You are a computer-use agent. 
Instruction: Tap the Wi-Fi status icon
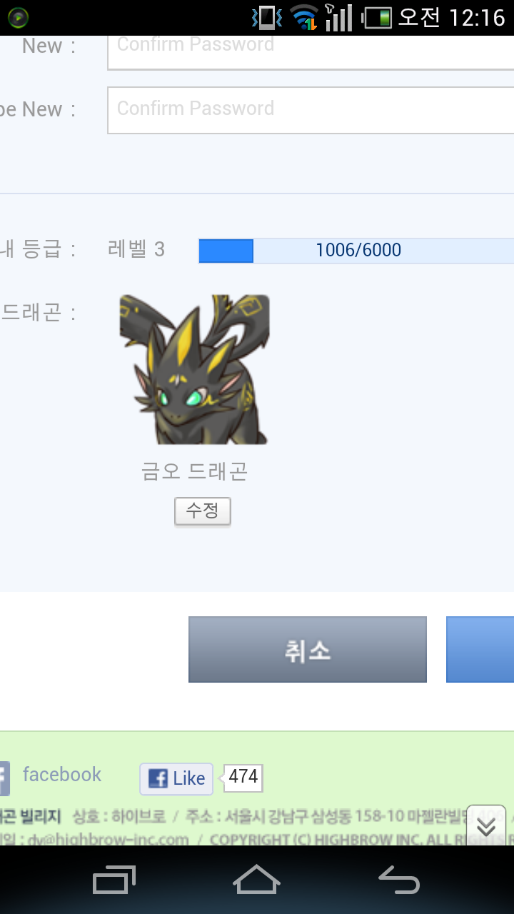tap(304, 17)
